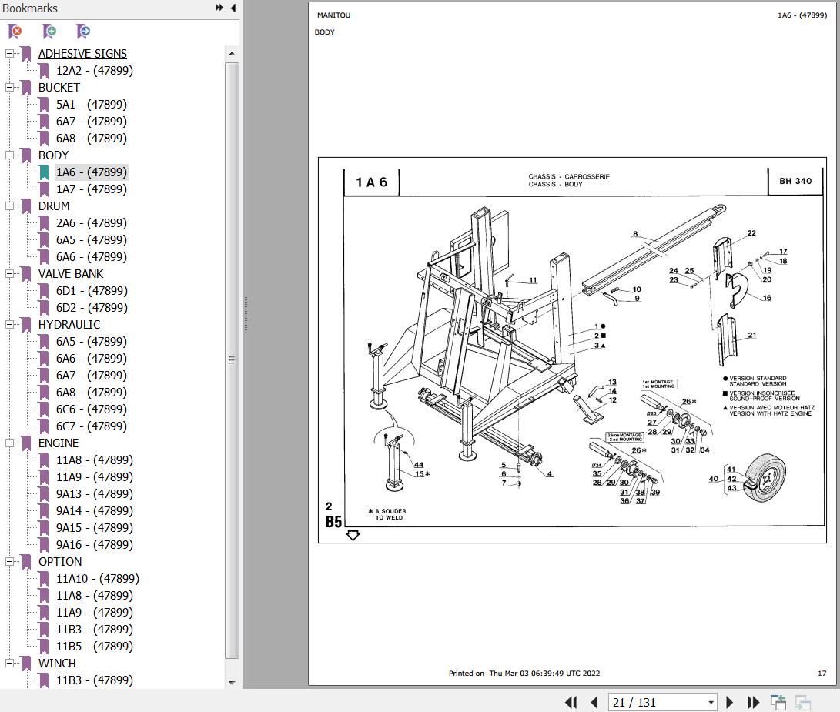The width and height of the screenshot is (840, 712).
Task: Set bookmark destination with arrow icon
Action: click(x=82, y=32)
